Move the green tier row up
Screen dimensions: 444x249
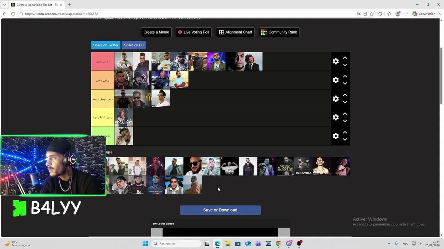pos(345,132)
